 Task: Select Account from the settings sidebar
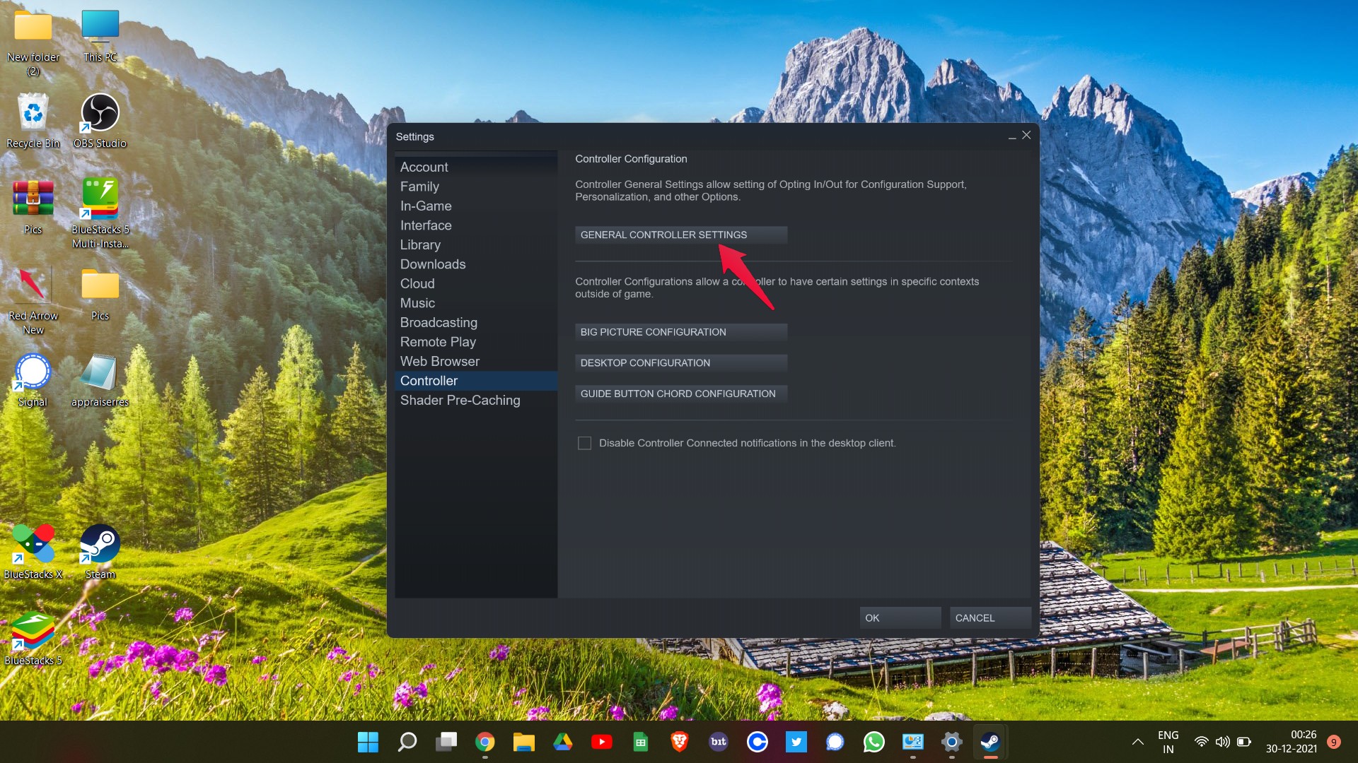pyautogui.click(x=424, y=167)
